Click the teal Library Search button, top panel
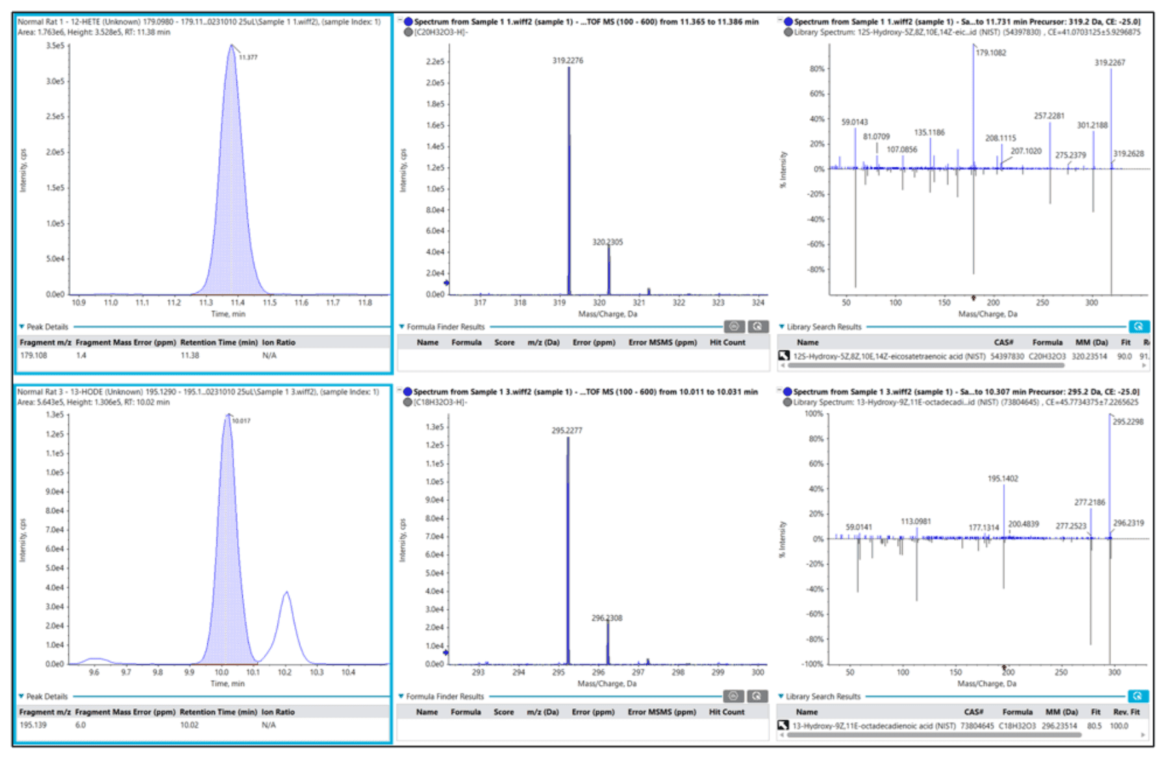The height and width of the screenshot is (760, 1169). point(1137,326)
